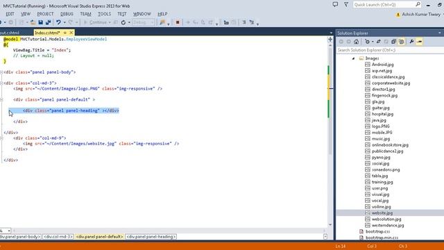Open the VIEW menu
The image size is (444, 250).
coord(26,14)
